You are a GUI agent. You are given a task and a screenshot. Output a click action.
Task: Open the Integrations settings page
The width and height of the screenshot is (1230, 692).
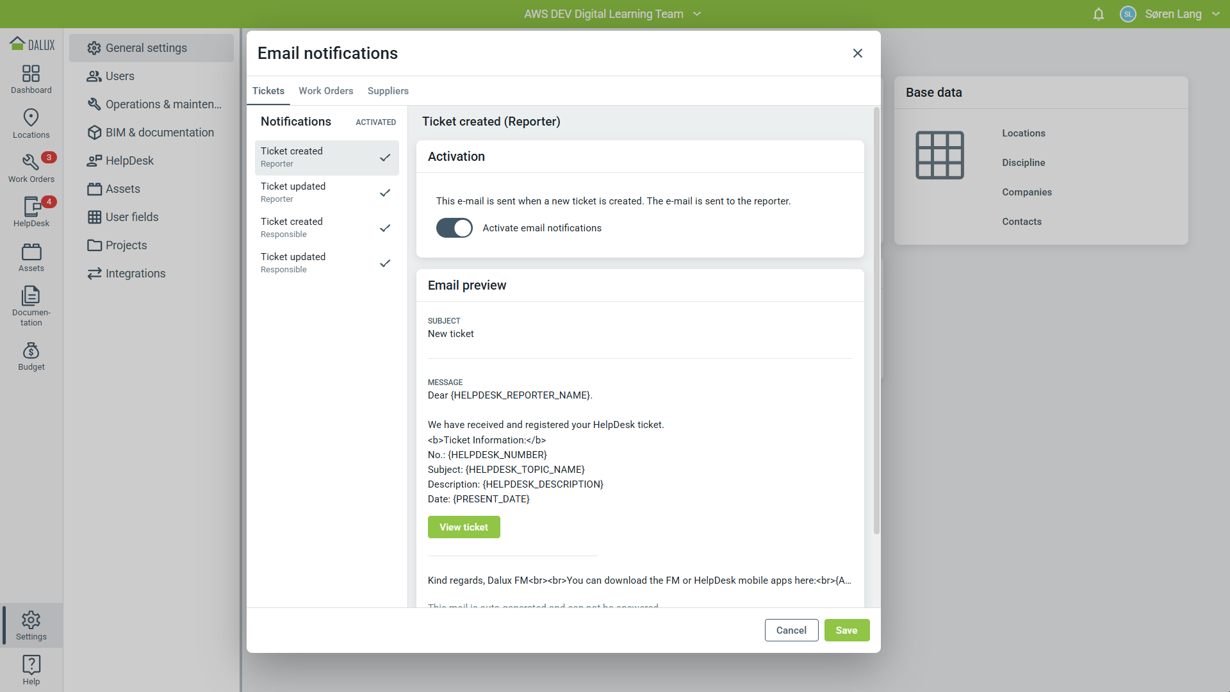point(135,273)
